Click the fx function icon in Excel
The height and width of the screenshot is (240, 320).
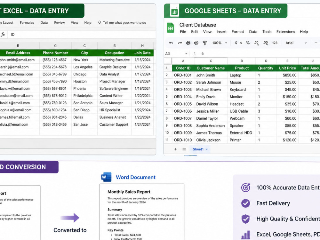3,35
